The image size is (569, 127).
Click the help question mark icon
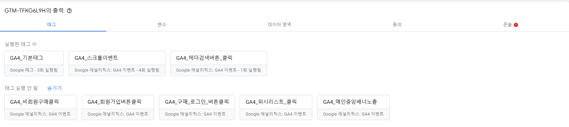(69, 11)
